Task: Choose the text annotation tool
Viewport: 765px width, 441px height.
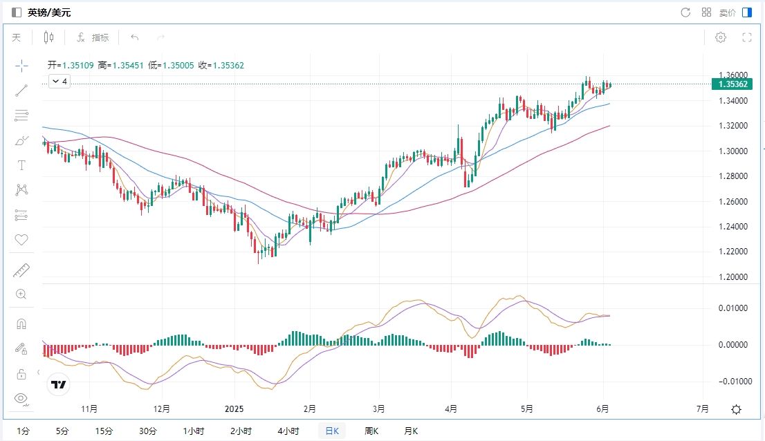Action: 21,166
